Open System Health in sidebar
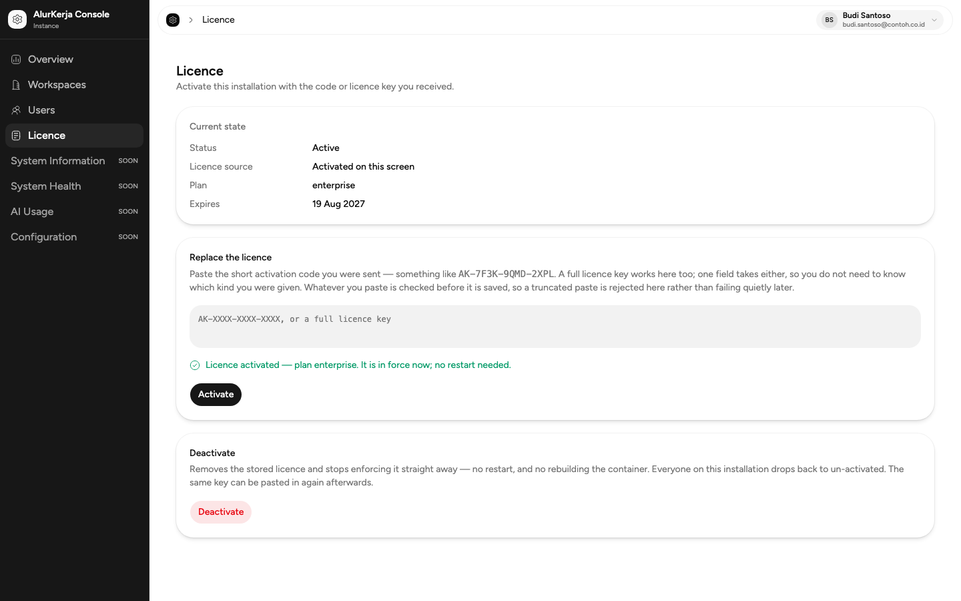961x601 pixels. coord(74,186)
